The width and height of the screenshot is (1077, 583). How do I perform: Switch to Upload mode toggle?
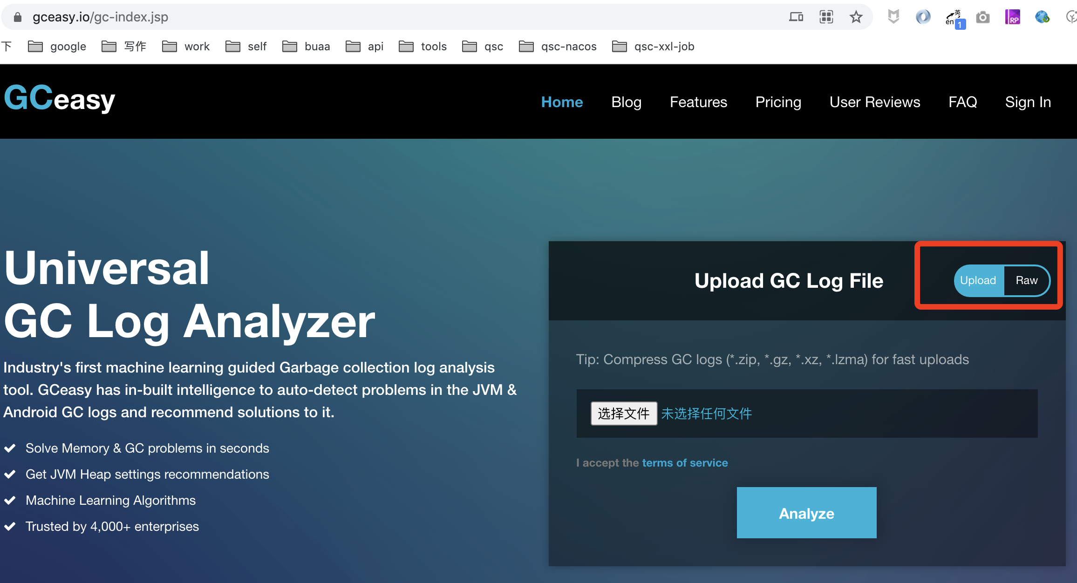coord(978,280)
